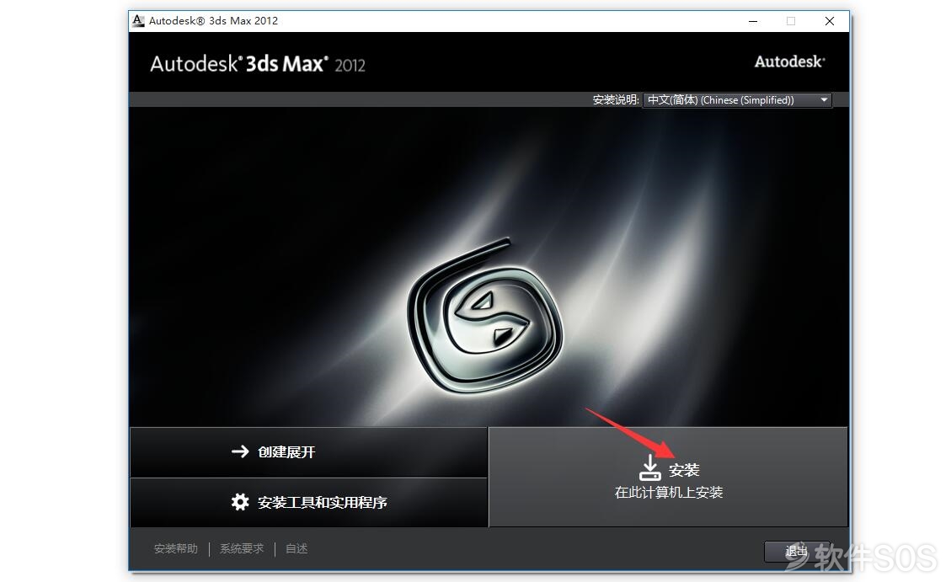Open the 安装帮助 link
This screenshot has width=951, height=582.
tap(176, 548)
